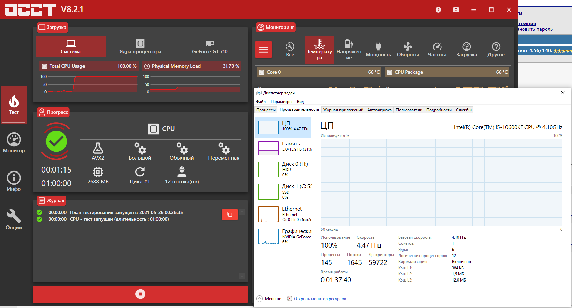Image resolution: width=572 pixels, height=308 pixels.
Task: Switch to Подробности tab
Action: click(x=439, y=110)
